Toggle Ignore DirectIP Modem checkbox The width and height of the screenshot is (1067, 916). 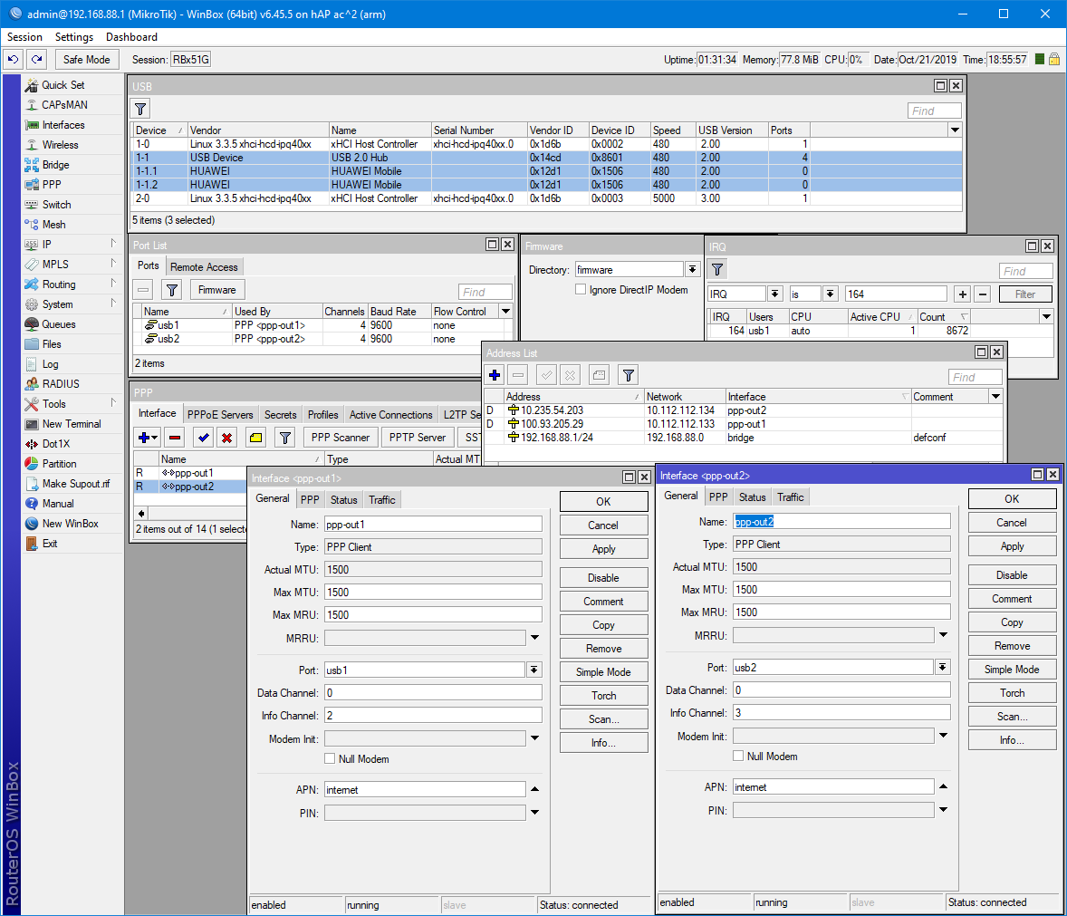click(x=581, y=290)
